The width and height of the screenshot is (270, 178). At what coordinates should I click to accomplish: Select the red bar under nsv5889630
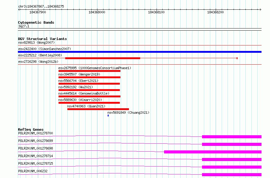pos(89,103)
